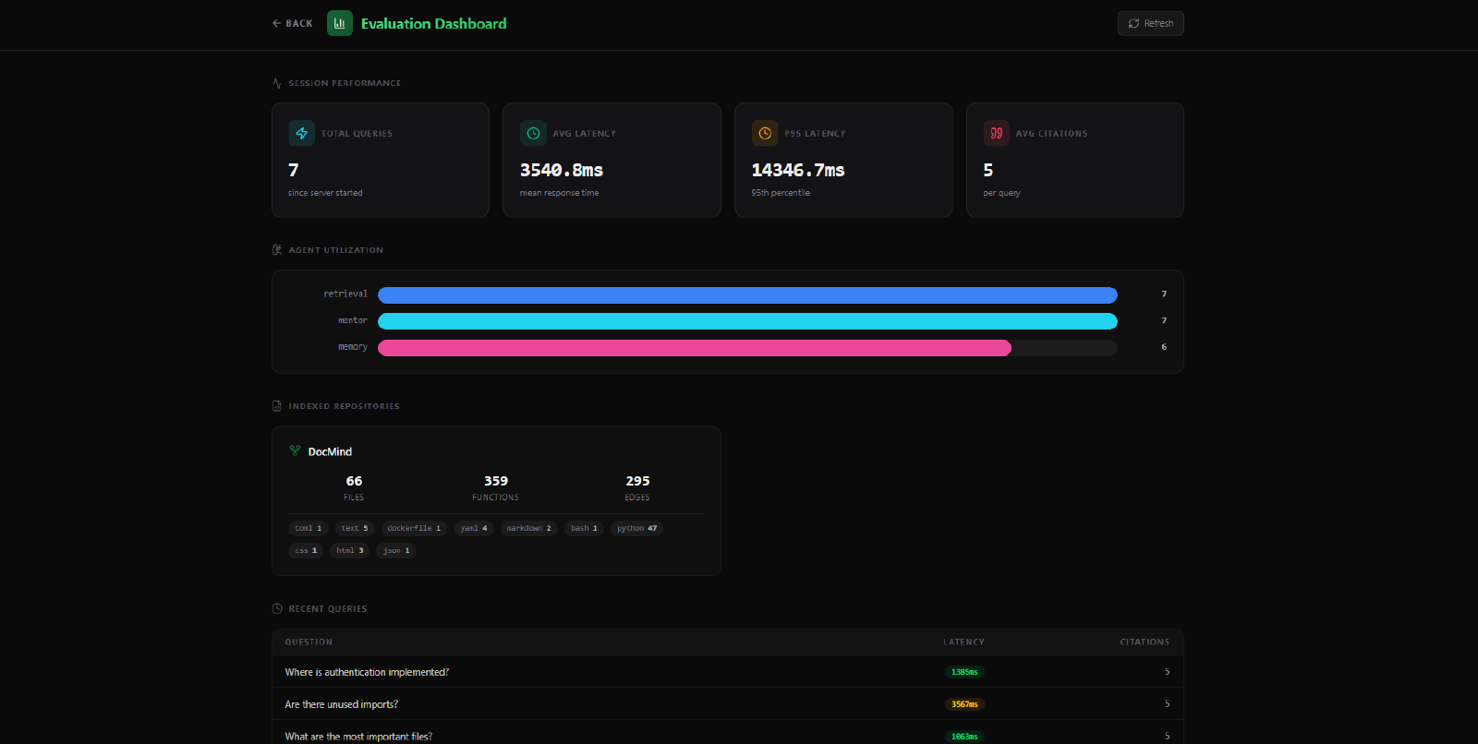Click the memory agent count 6
1478x744 pixels.
click(x=1164, y=347)
